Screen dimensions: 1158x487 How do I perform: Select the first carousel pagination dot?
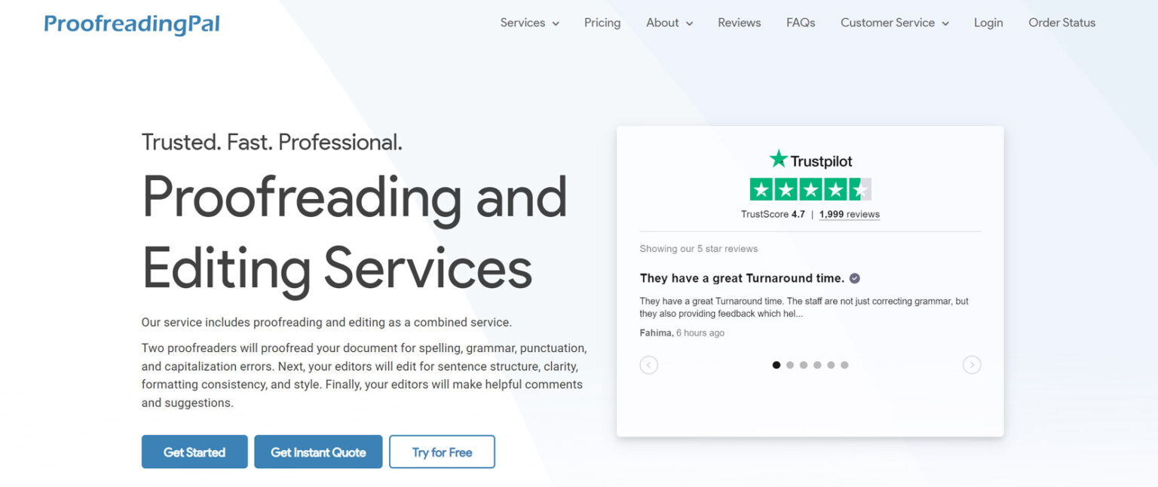click(x=776, y=364)
